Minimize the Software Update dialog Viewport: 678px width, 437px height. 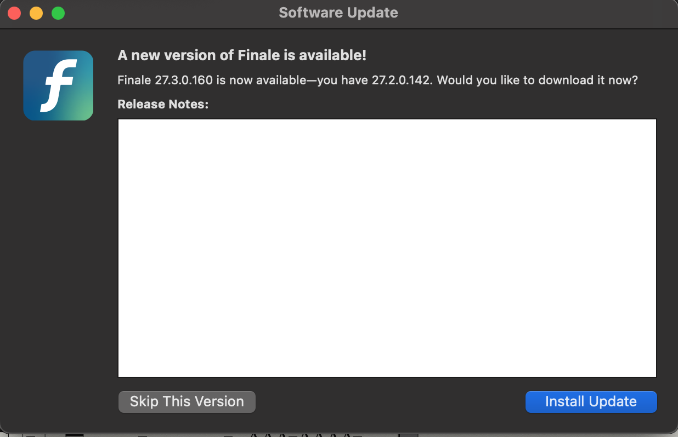point(36,13)
